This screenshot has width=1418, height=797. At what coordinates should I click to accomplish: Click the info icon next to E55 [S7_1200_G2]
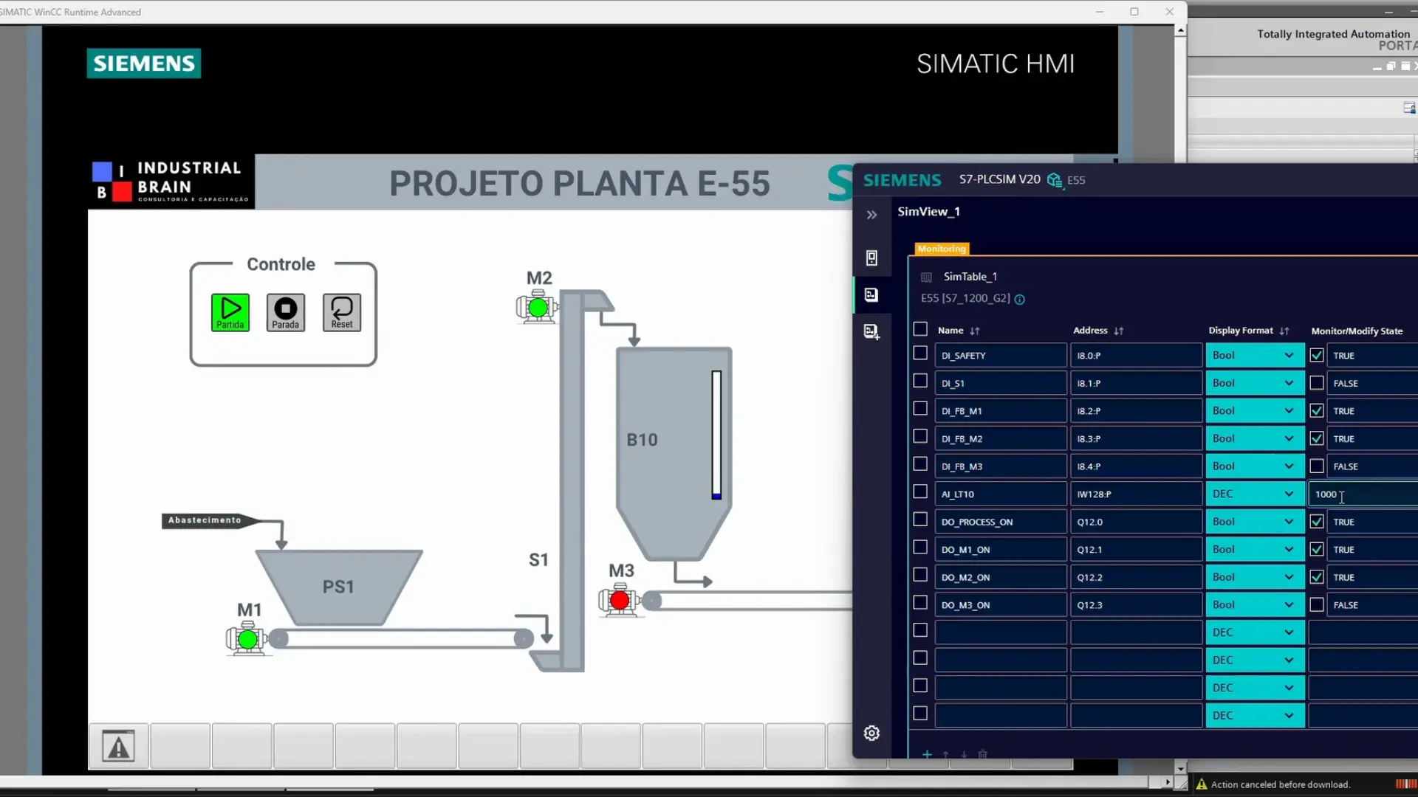coord(1020,299)
